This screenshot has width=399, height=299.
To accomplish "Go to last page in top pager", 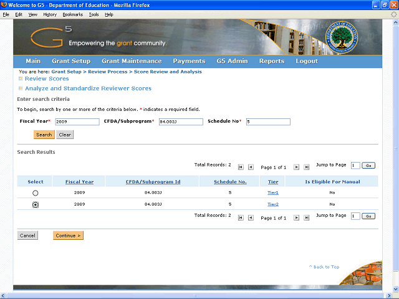I will tap(307, 167).
